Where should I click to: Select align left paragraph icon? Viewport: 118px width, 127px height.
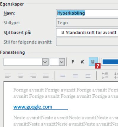[8, 76]
